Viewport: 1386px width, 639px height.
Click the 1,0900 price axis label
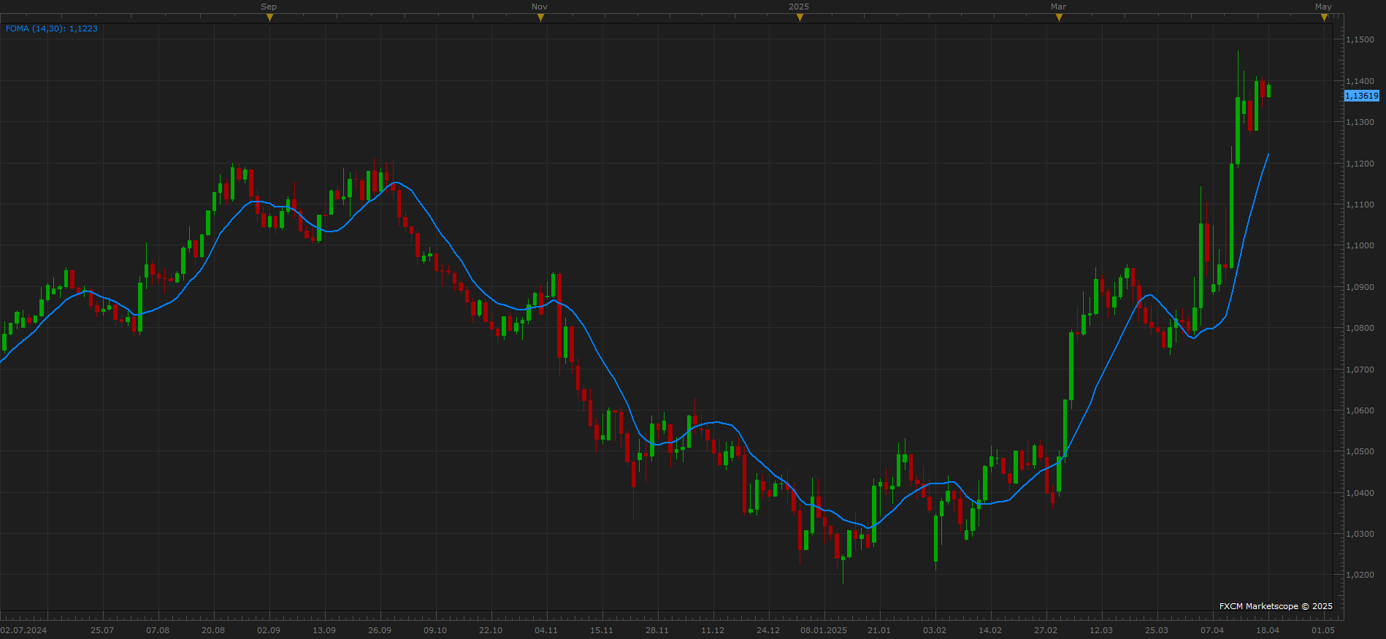[x=1360, y=287]
